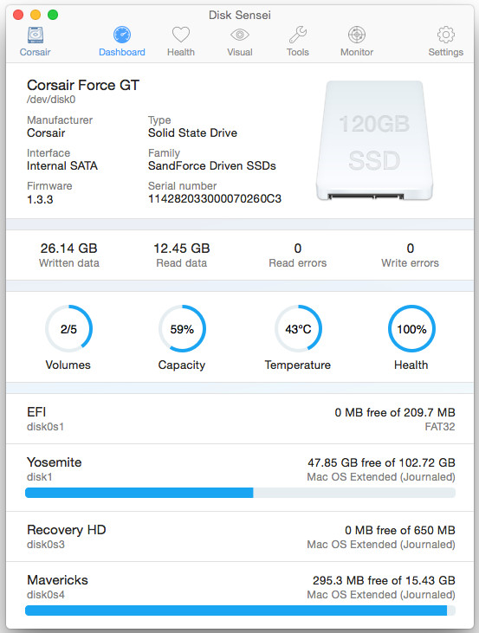479x633 pixels.
Task: Select the Mavericks disk0s4 volume row
Action: (x=240, y=595)
